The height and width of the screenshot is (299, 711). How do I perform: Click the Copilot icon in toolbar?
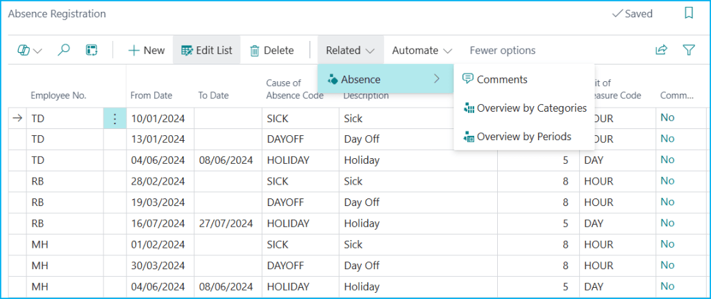24,50
